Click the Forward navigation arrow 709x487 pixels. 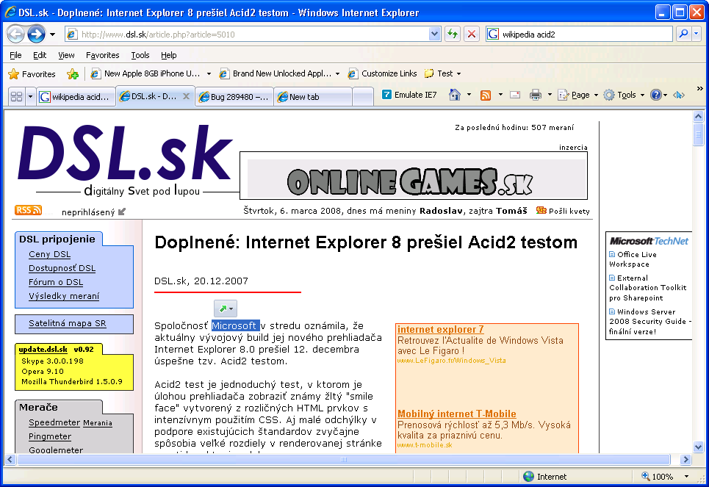click(x=36, y=34)
